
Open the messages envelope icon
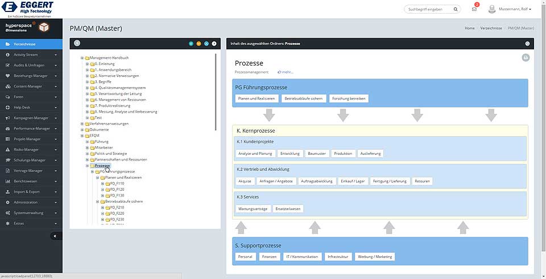tap(474, 9)
